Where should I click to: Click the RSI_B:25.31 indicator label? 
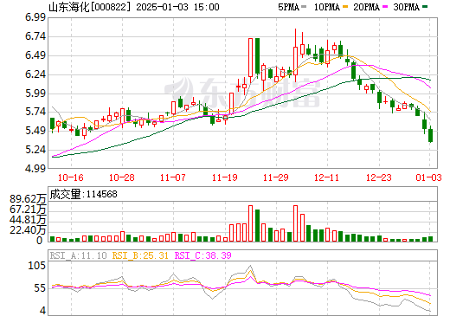pyautogui.click(x=140, y=255)
